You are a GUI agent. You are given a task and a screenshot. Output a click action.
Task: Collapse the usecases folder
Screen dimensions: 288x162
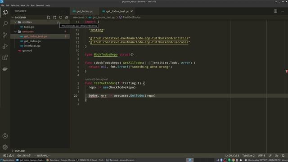click(x=15, y=31)
